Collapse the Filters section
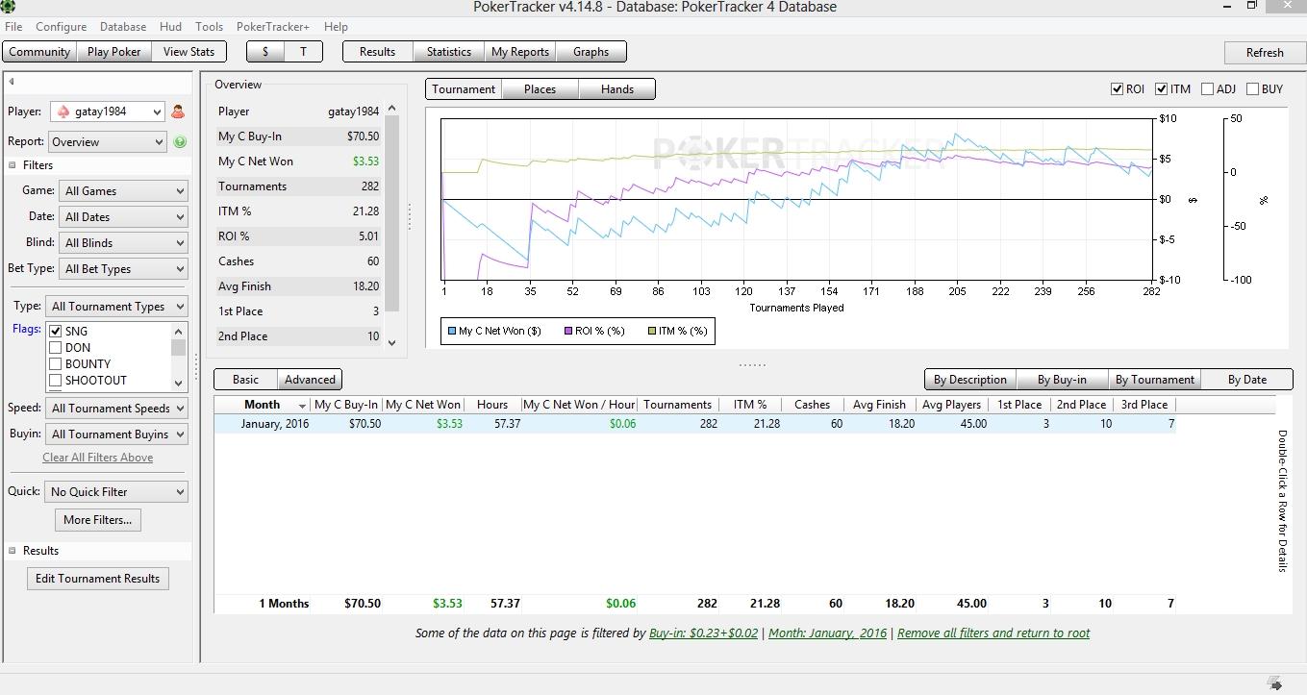 coord(13,165)
